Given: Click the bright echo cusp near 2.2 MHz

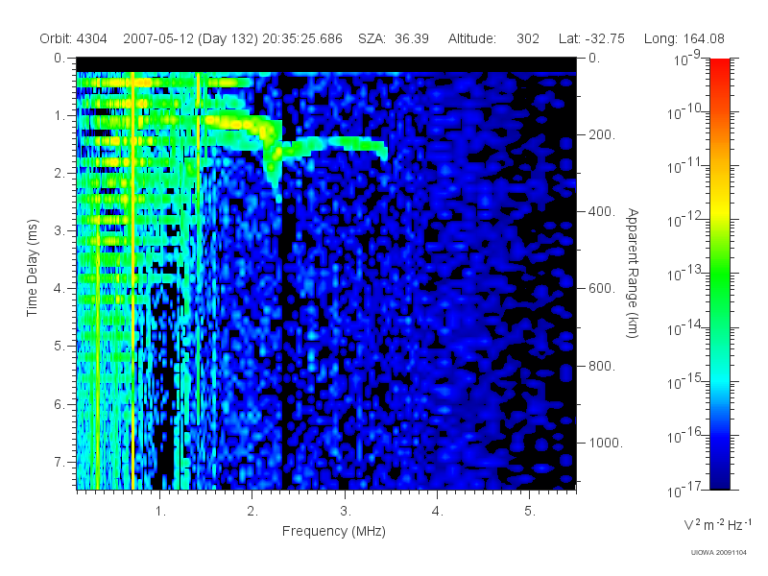Looking at the screenshot, I should pos(274,157).
